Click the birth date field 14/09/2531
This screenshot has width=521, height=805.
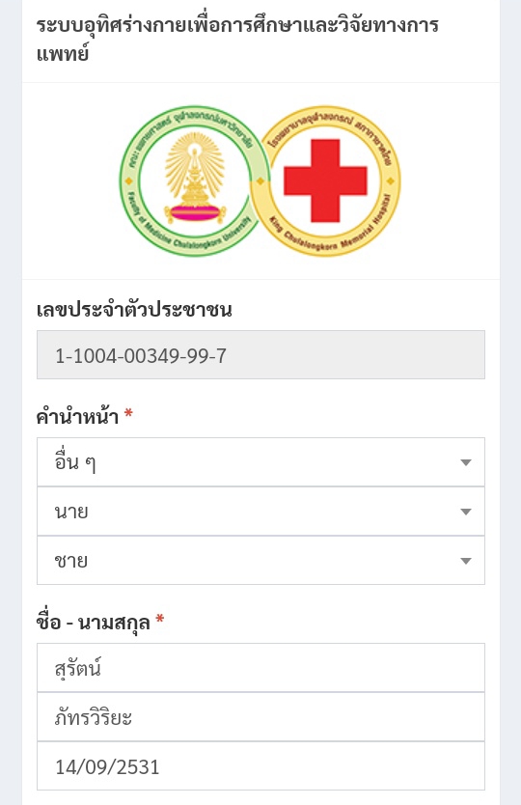click(x=260, y=766)
